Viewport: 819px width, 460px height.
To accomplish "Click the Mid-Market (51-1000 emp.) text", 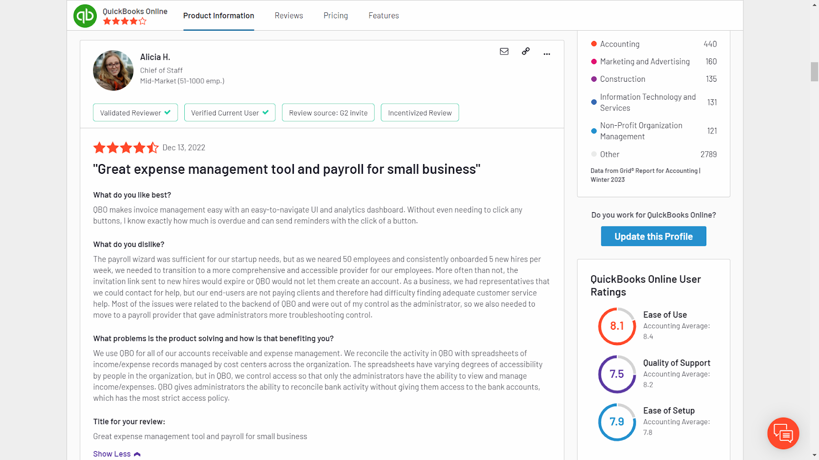I will (182, 81).
